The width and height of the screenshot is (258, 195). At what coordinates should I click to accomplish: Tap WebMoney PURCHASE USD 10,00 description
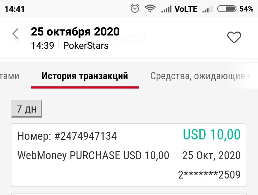(93, 156)
